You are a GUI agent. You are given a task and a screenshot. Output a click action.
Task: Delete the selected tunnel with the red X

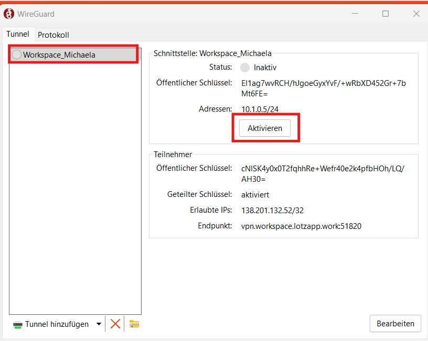115,324
